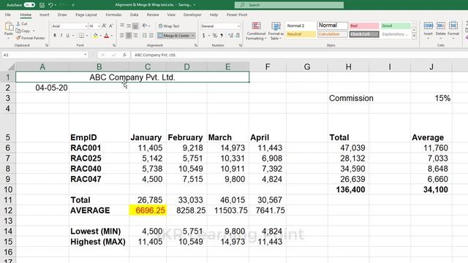The height and width of the screenshot is (263, 468).
Task: Apply the Neutral cell style
Action: point(301,34)
